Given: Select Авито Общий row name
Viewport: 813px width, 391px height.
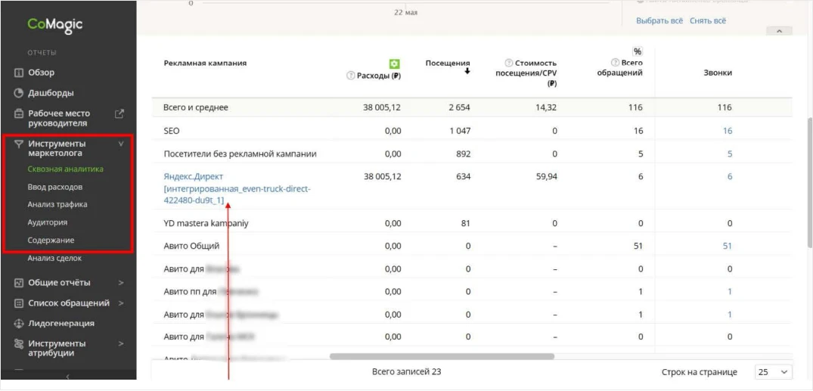Looking at the screenshot, I should pos(191,246).
